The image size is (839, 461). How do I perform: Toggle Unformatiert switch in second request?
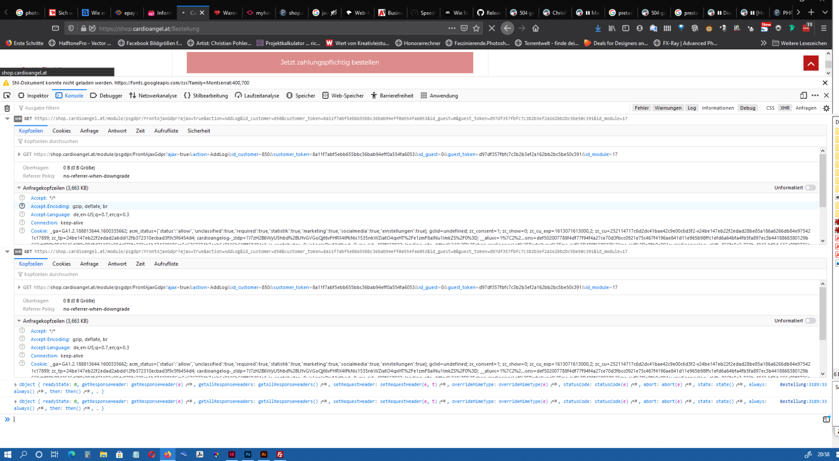click(x=810, y=321)
